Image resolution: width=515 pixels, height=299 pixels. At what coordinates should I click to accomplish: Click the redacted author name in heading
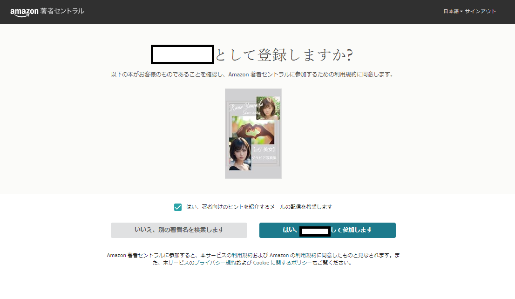[183, 55]
